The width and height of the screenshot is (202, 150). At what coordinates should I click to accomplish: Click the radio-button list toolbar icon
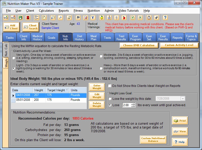click(37, 17)
